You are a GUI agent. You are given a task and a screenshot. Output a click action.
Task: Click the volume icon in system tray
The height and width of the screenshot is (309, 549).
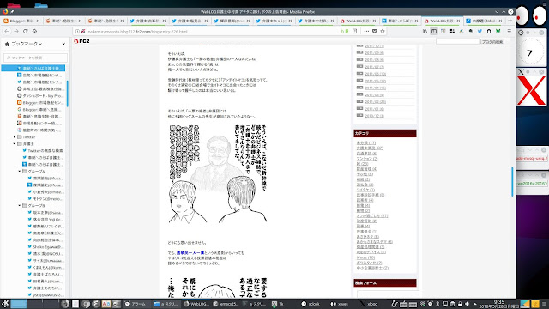[x=467, y=304]
